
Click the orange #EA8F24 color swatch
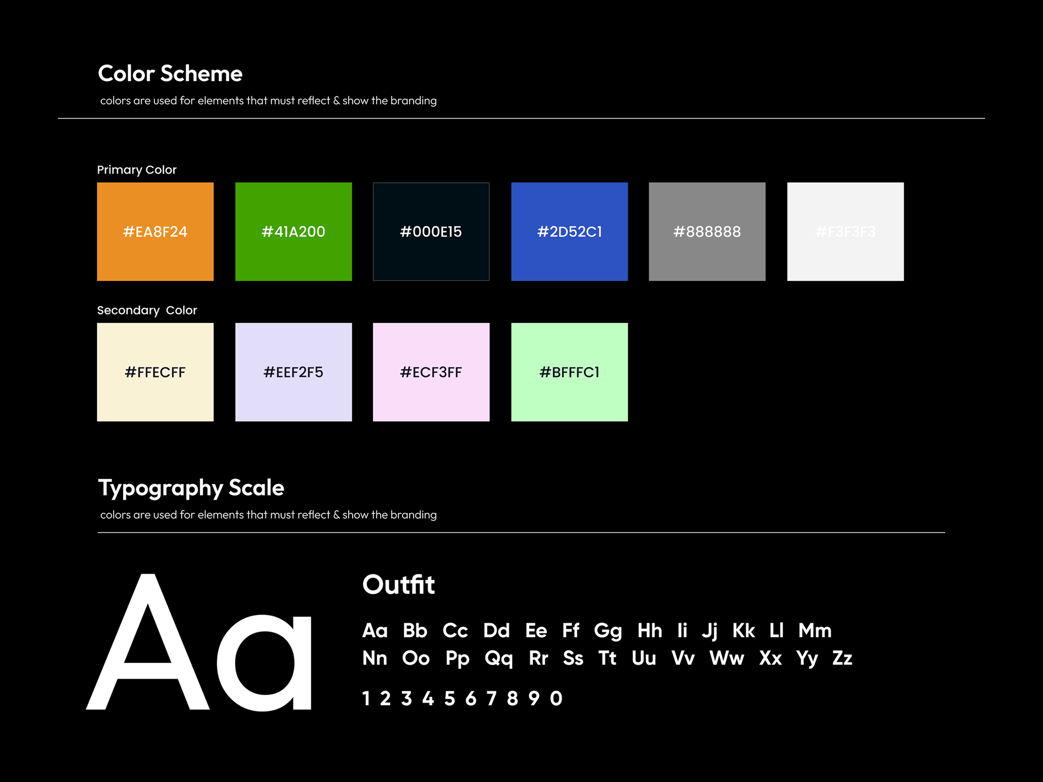(155, 231)
